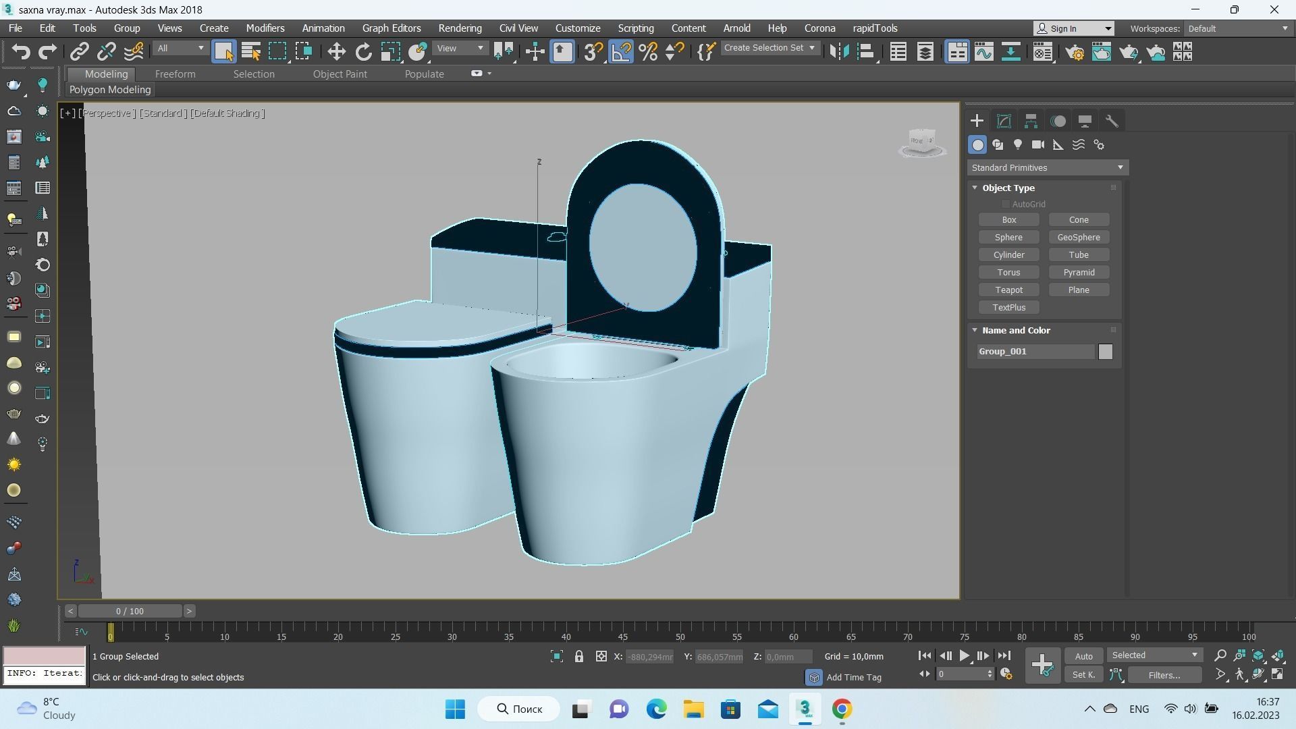Open the Display panel tab
Screen dimensions: 1296x729
[x=1085, y=122]
